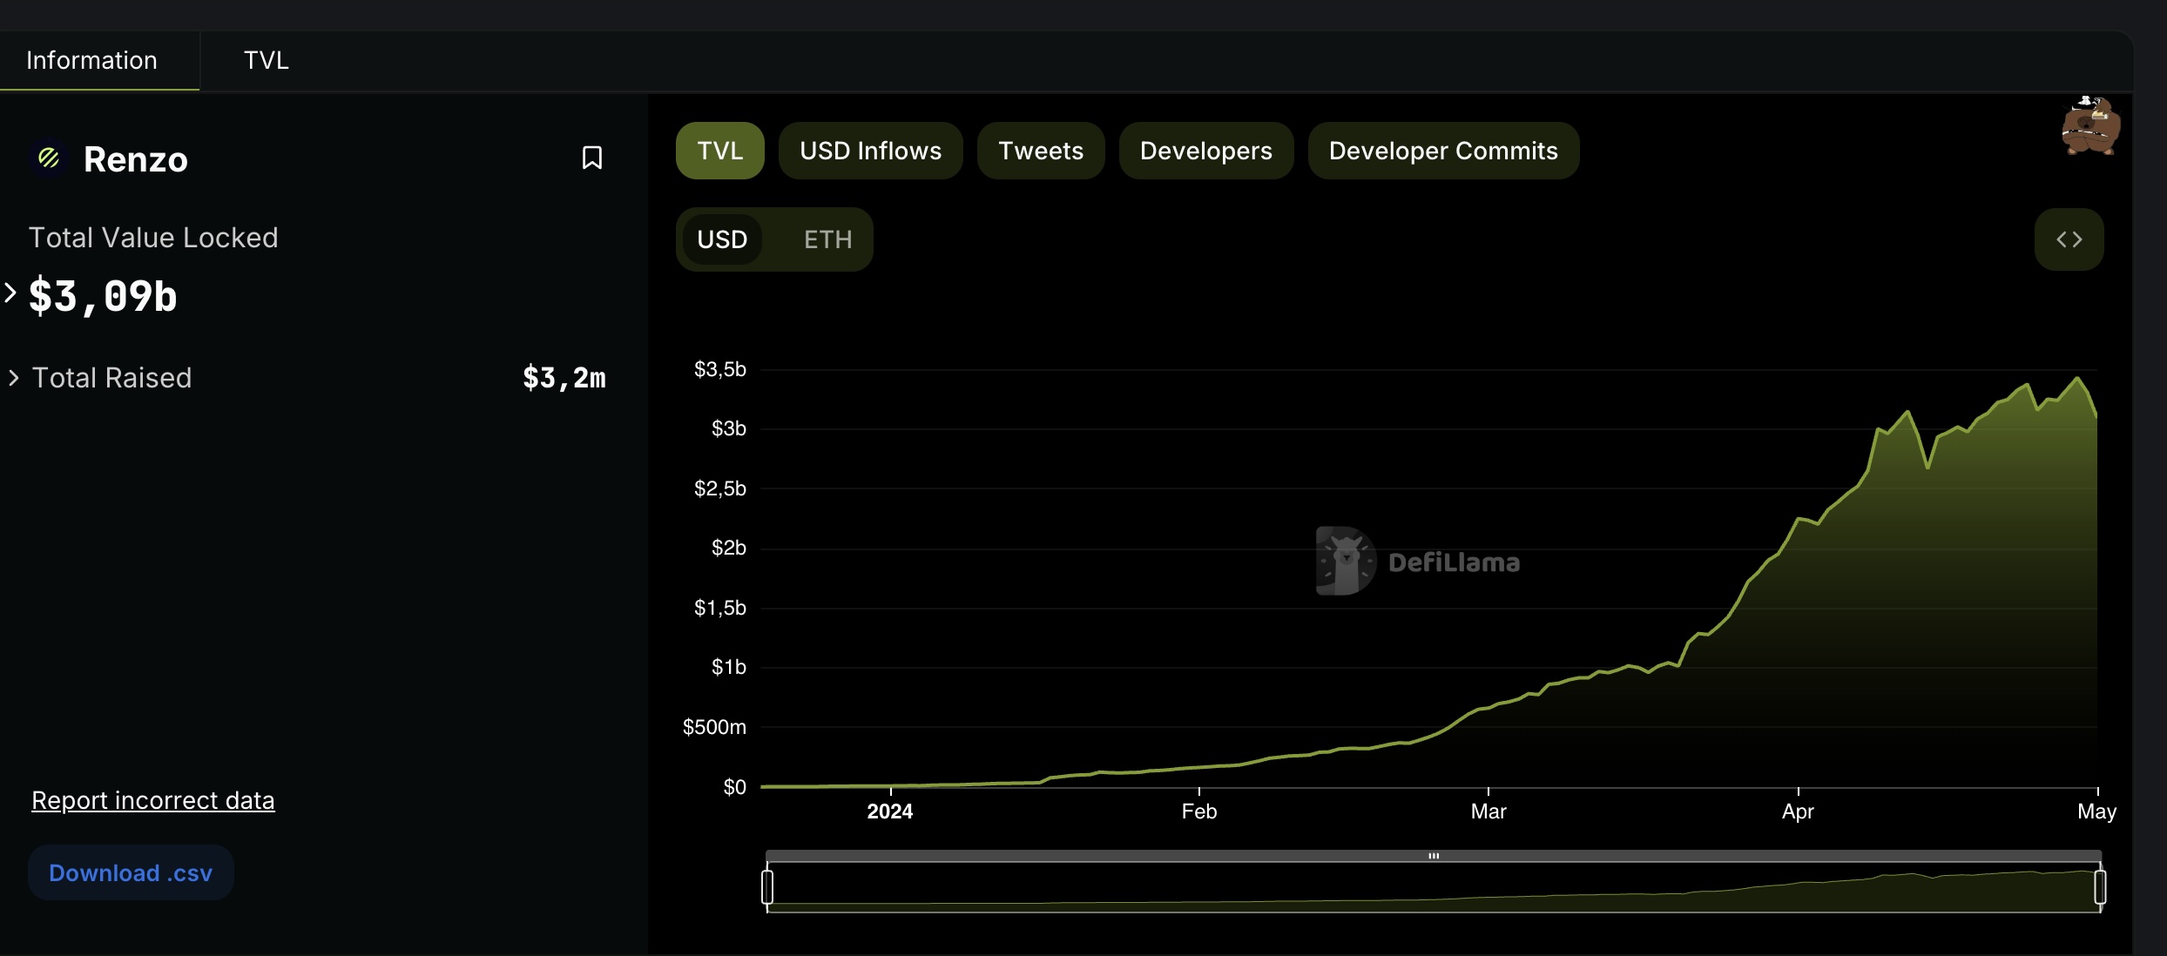Toggle the Developer Commits chart metric
The height and width of the screenshot is (956, 2167).
tap(1443, 151)
